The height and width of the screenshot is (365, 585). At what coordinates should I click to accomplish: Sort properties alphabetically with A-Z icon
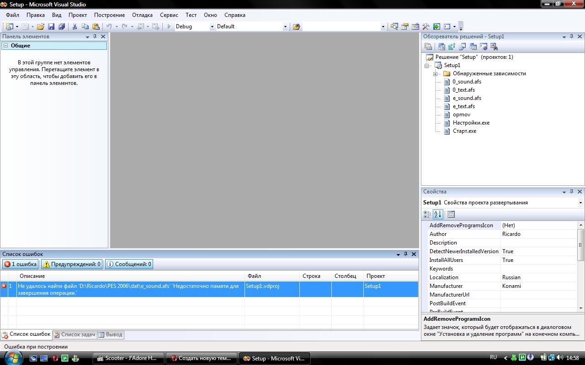[437, 214]
